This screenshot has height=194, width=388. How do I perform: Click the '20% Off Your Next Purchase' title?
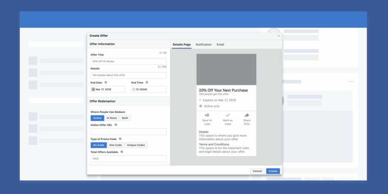pyautogui.click(x=223, y=90)
